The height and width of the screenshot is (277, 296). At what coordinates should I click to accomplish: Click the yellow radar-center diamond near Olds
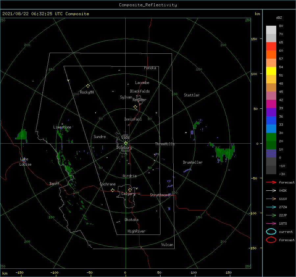pyautogui.click(x=126, y=143)
